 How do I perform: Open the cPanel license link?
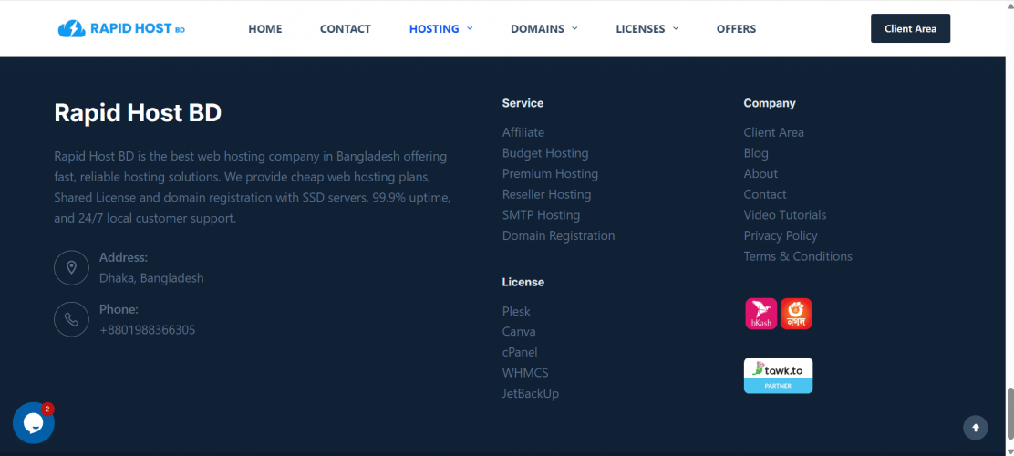(520, 353)
